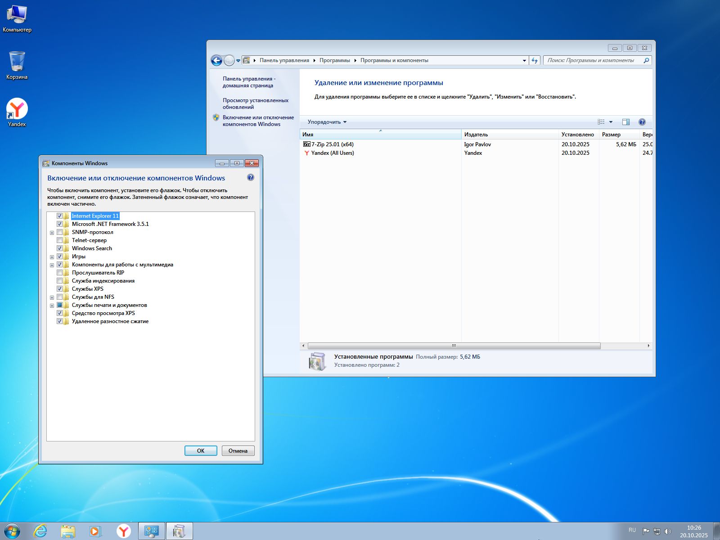720x540 pixels.
Task: Expand the Игры component tree node
Action: click(x=52, y=257)
